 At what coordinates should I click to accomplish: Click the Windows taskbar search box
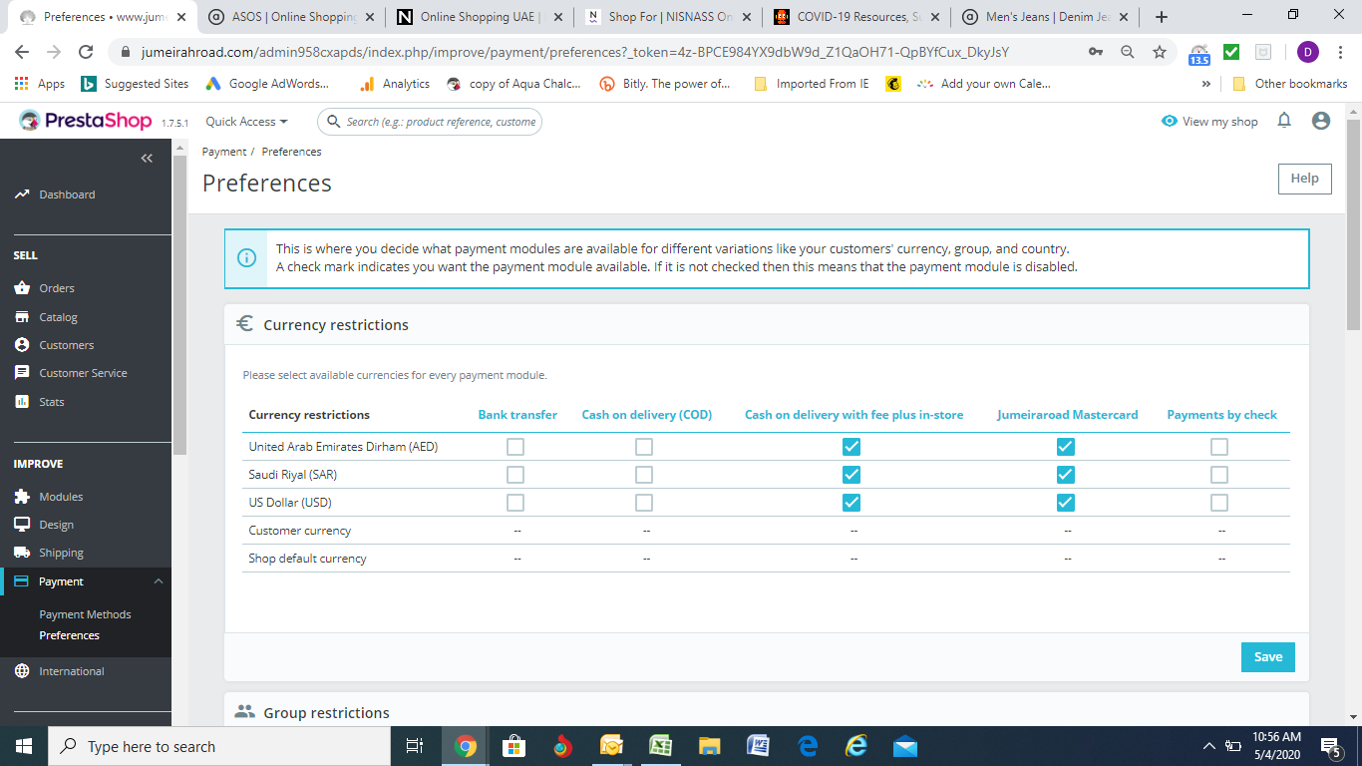[x=219, y=746]
